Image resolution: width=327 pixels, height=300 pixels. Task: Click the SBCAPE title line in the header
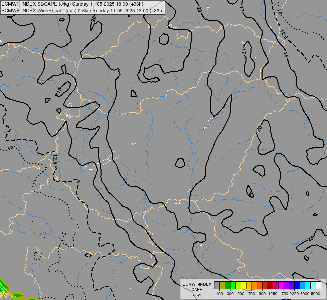click(x=72, y=4)
